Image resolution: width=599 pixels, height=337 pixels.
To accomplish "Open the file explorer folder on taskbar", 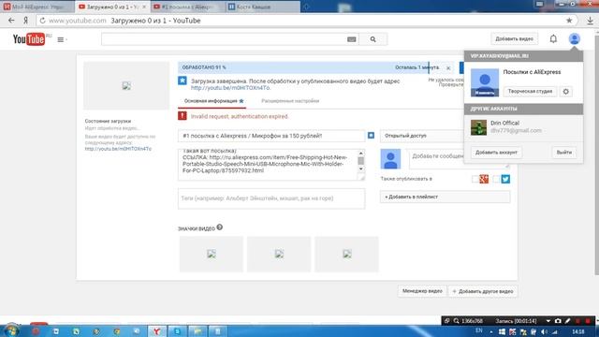I will pyautogui.click(x=197, y=331).
